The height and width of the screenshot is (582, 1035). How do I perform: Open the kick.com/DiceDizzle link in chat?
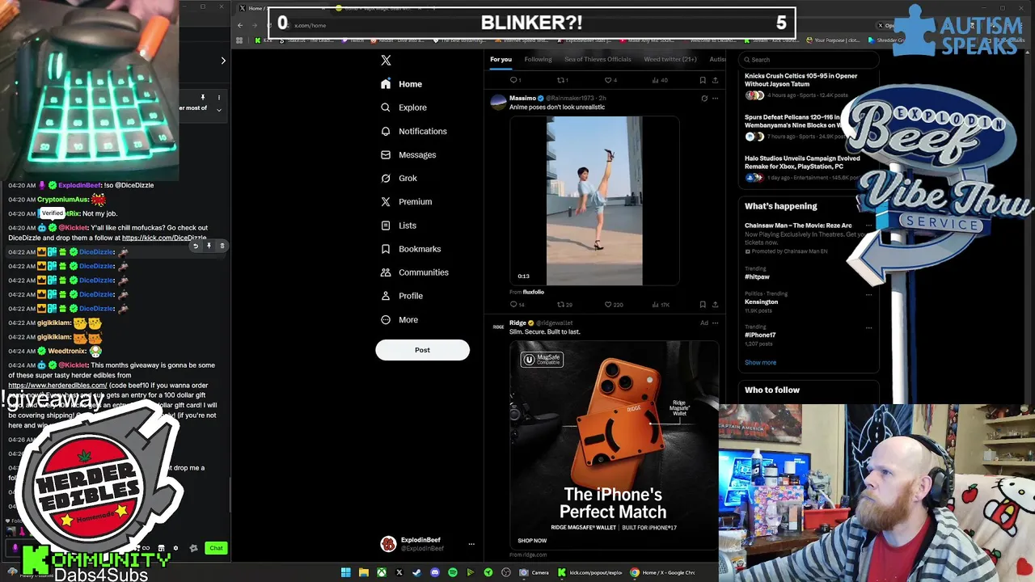[164, 238]
